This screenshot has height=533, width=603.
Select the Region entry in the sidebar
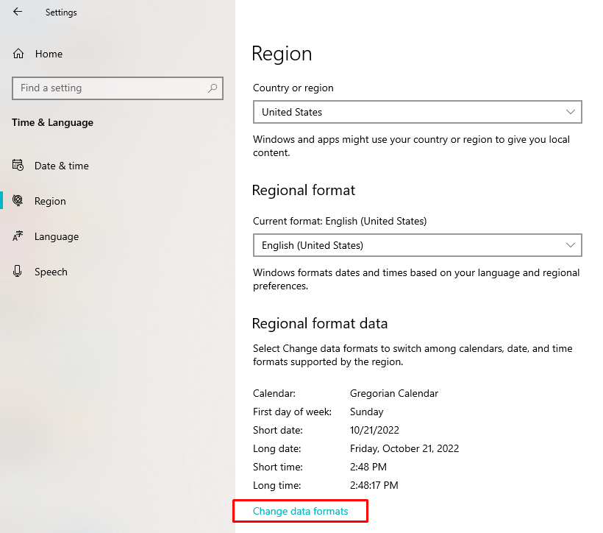(49, 201)
